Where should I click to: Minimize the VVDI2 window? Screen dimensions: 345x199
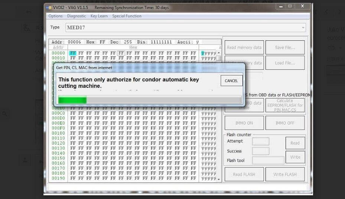click(281, 6)
